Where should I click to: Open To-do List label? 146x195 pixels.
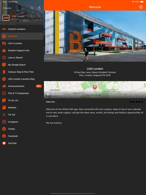click(13, 100)
